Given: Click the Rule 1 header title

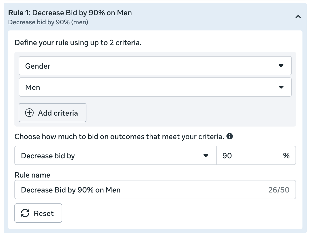Looking at the screenshot, I should pyautogui.click(x=70, y=13).
